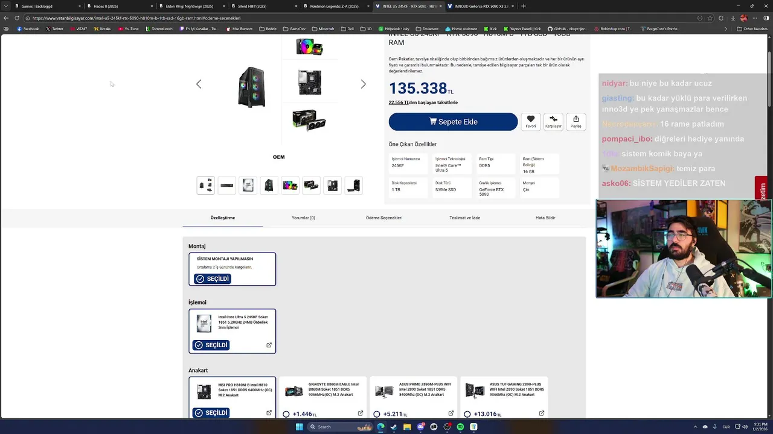This screenshot has height=434, width=773.
Task: Click the RTX graphics card side image
Action: [309, 119]
